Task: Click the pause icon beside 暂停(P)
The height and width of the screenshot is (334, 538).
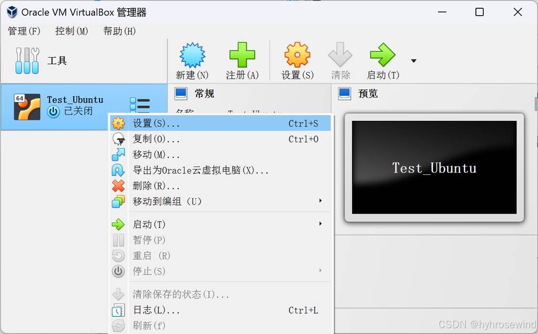Action: (x=118, y=240)
